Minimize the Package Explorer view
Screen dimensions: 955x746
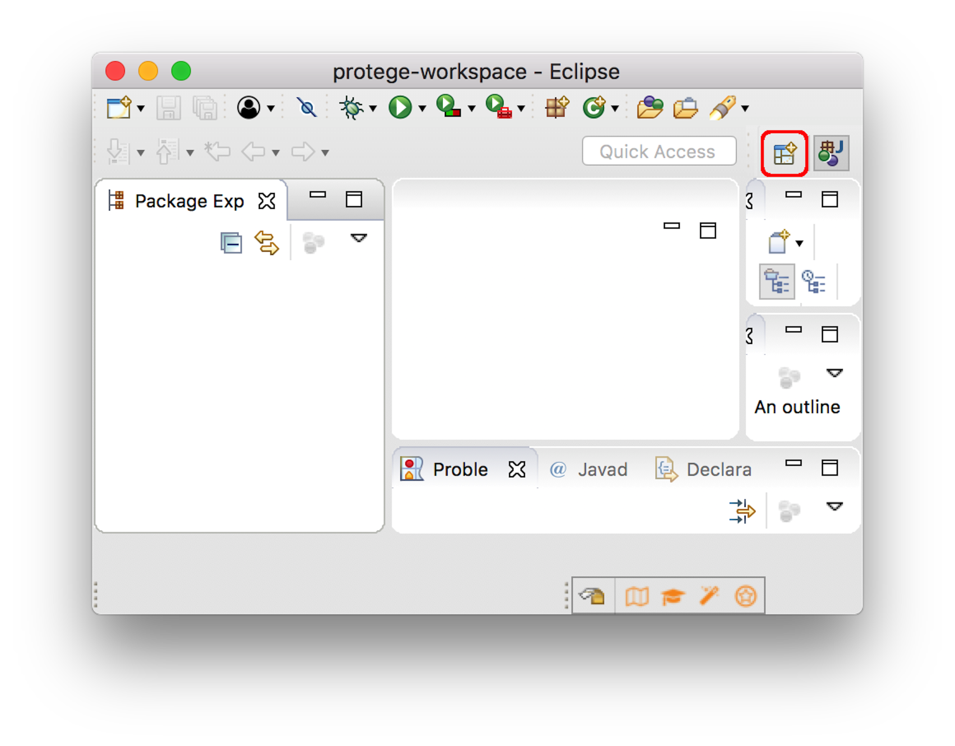click(x=318, y=195)
